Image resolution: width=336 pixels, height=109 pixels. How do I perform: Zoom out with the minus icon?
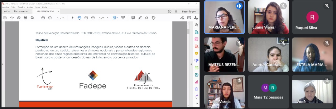click(86, 18)
